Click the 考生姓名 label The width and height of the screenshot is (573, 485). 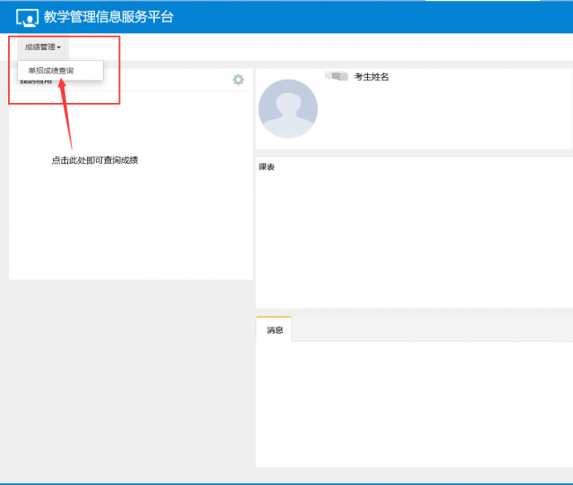[x=372, y=77]
